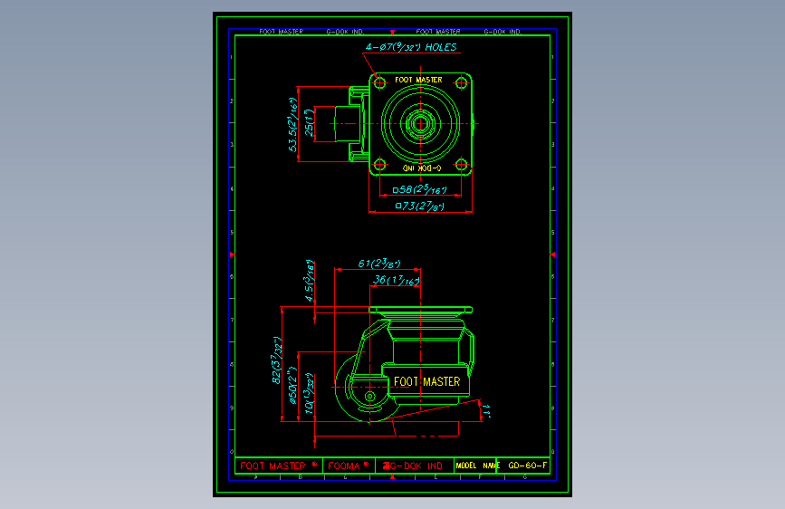Click the wheel axle center in side view
The image size is (785, 509).
click(x=370, y=397)
